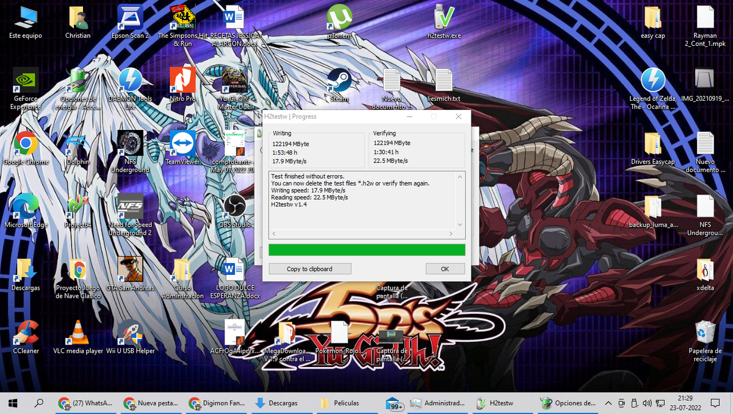Click 'Reading speed: 22.5 MByte/s' log line
This screenshot has width=733, height=414.
309,197
